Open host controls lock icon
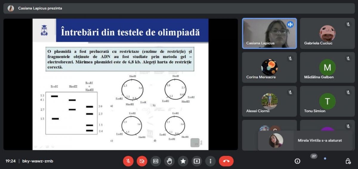Image resolution: width=358 pixels, height=169 pixels. pyautogui.click(x=348, y=161)
